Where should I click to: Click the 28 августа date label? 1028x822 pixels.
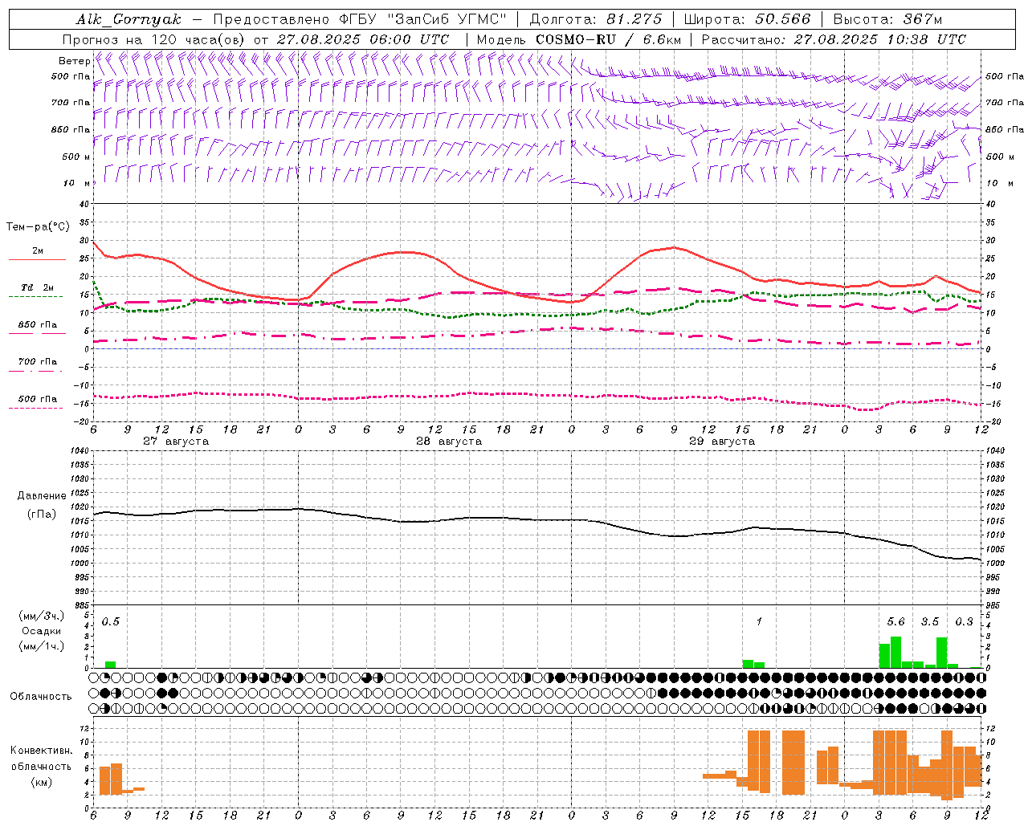(x=449, y=442)
